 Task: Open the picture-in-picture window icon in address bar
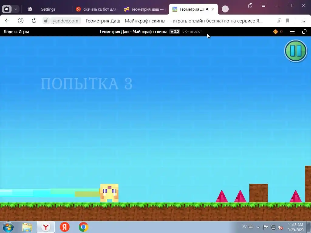[x=279, y=21]
